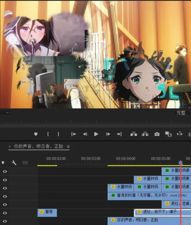This screenshot has width=191, height=225.
Task: Toggle the button right of comparison view
Action: [180, 134]
